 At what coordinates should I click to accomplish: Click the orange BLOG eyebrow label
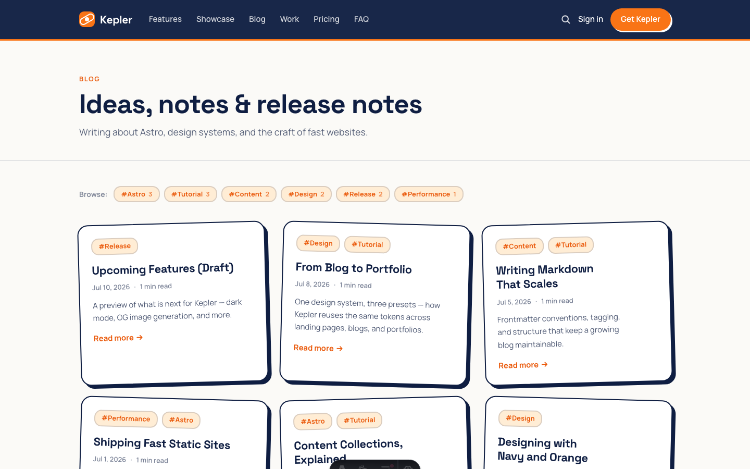tap(90, 79)
